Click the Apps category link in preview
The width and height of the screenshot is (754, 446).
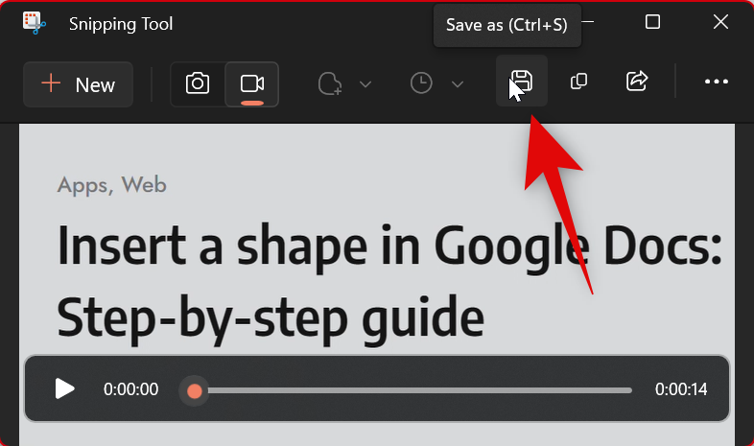82,185
